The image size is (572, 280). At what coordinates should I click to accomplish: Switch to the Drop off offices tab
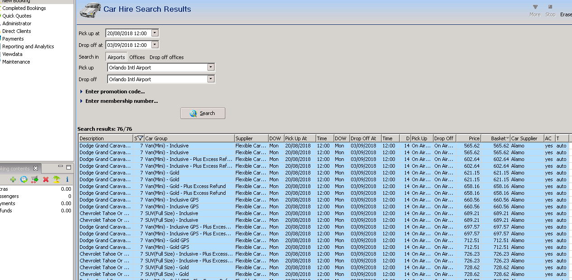pos(166,57)
